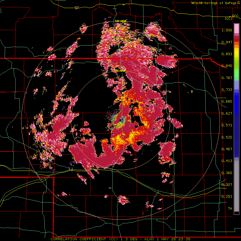Click the 0.893 scale value
The height and width of the screenshot is (241, 241).
[x=227, y=54]
